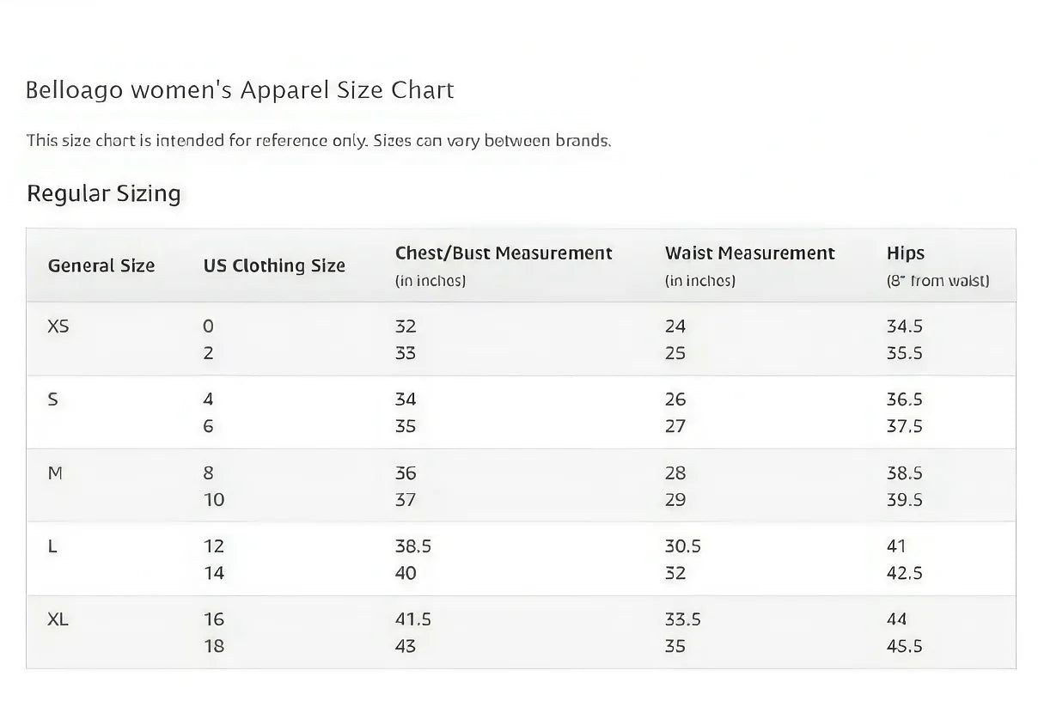Screen dimensions: 1038x701
Task: Click the Belloago women's Apparel Size Chart title
Action: (x=240, y=90)
